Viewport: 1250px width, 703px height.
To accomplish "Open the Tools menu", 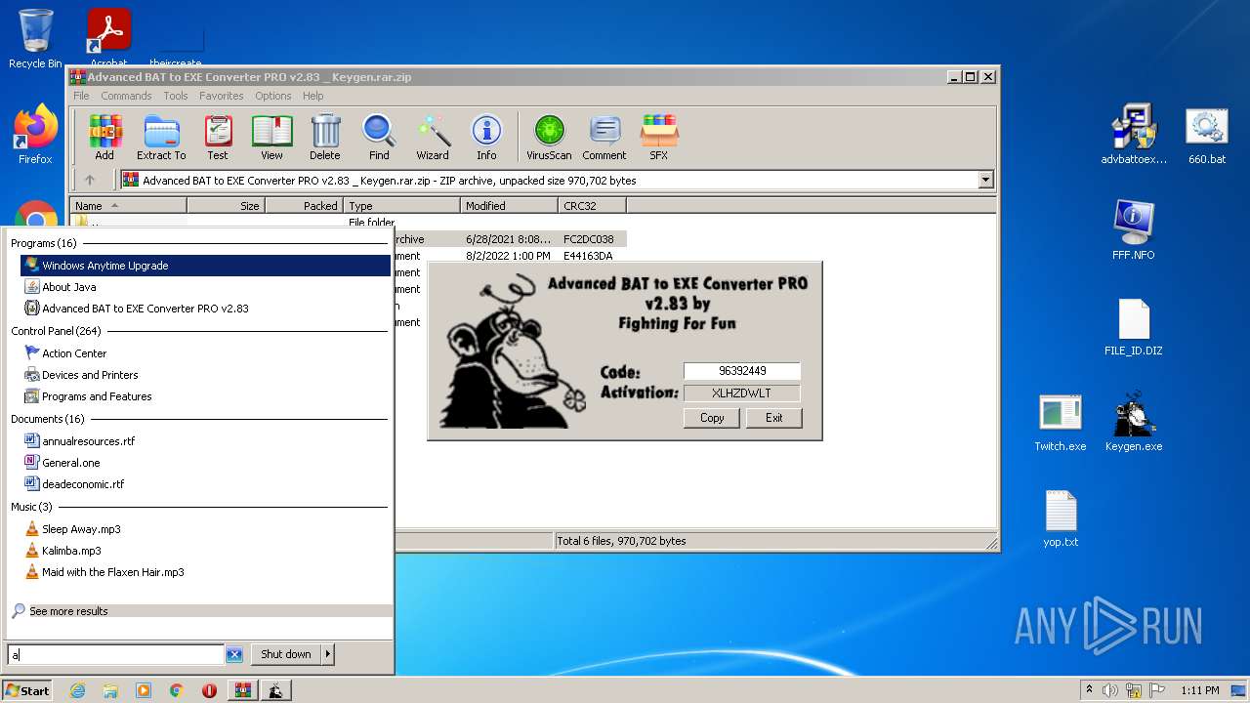I will click(176, 96).
